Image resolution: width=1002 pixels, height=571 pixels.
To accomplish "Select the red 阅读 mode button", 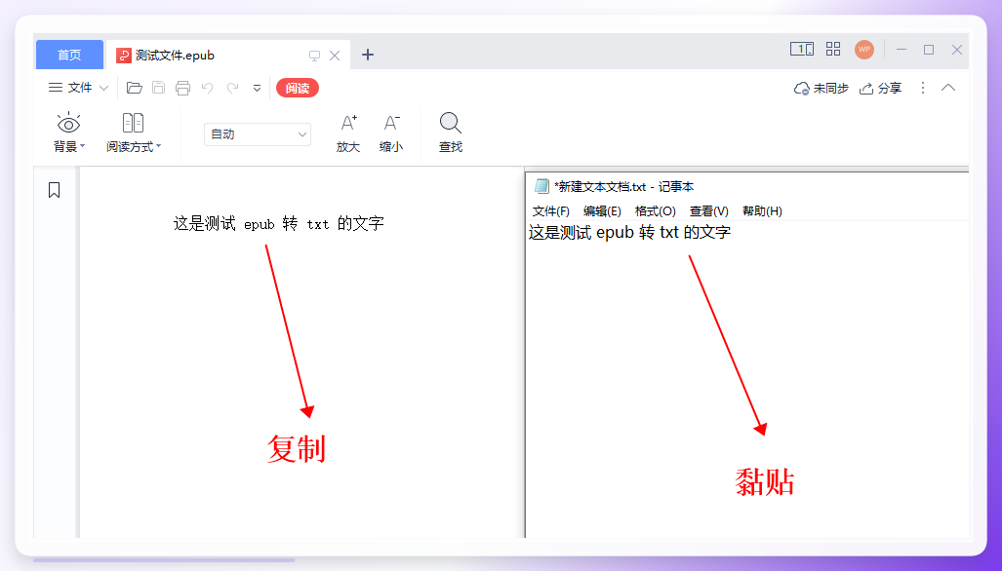I will [x=298, y=88].
